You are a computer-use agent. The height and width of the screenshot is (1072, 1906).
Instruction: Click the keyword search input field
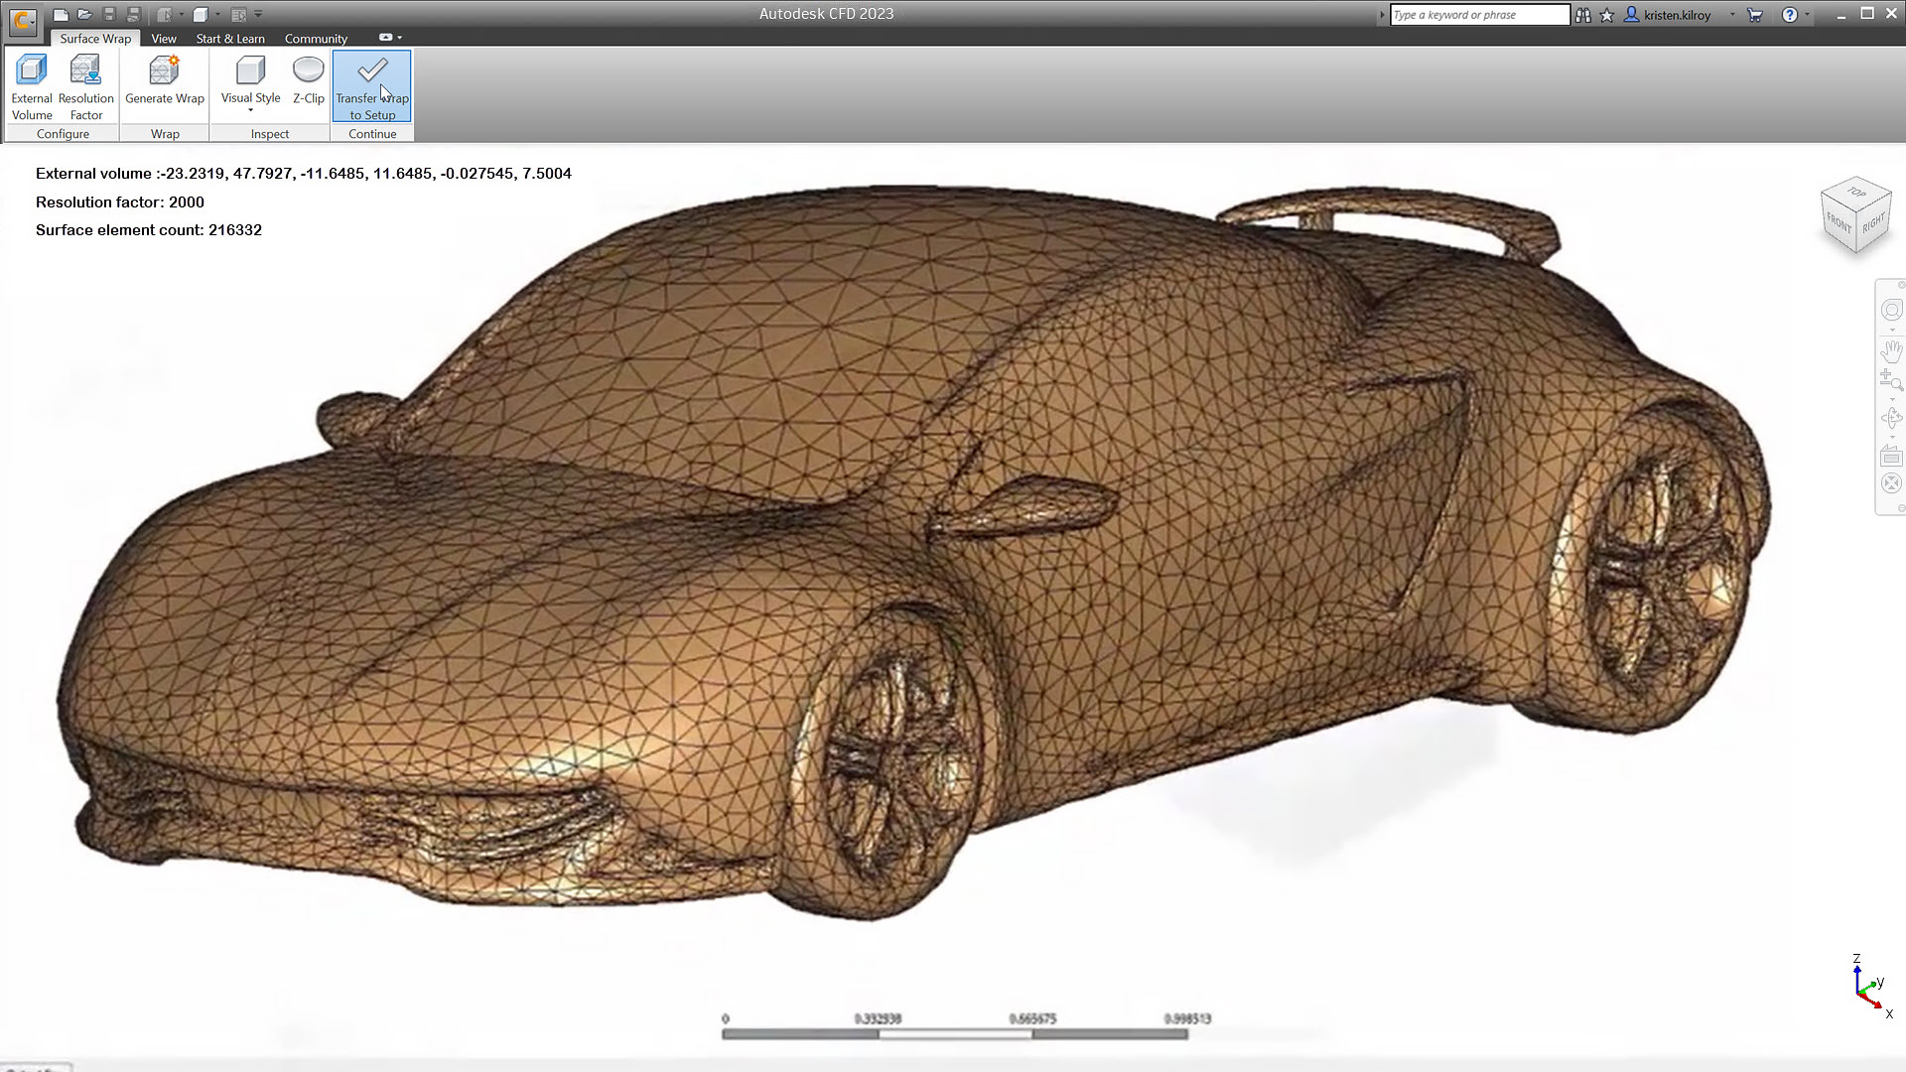tap(1479, 15)
